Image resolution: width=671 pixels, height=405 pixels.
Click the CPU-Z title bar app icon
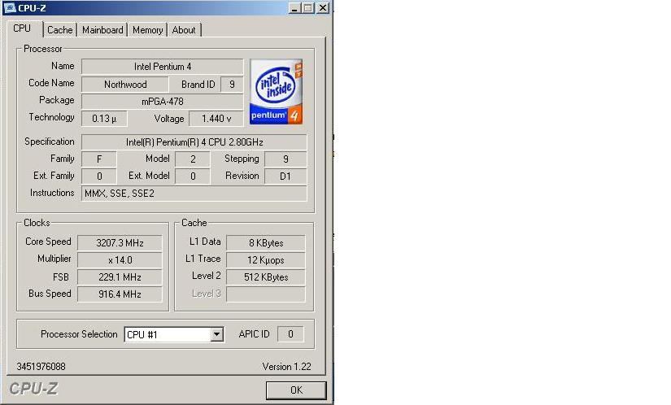click(10, 7)
